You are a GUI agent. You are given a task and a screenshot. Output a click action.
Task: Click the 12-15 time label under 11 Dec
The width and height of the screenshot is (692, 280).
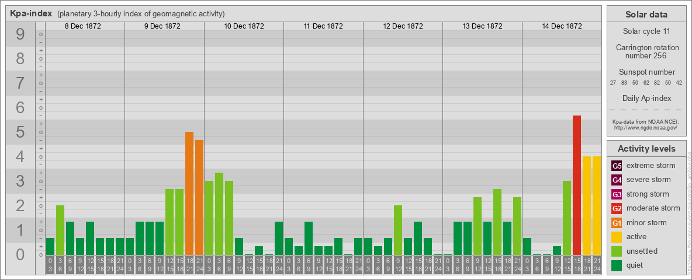[328, 265]
